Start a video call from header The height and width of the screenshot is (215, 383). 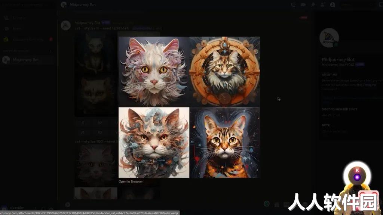(x=303, y=4)
